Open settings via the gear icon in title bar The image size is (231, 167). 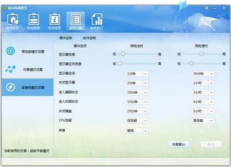tap(207, 8)
